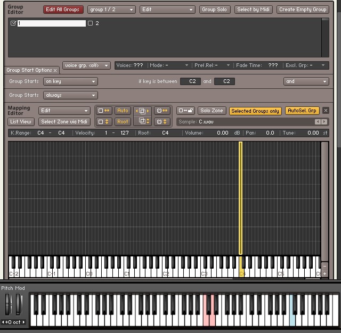Open Group Starts 'on key' dropdown

point(70,81)
